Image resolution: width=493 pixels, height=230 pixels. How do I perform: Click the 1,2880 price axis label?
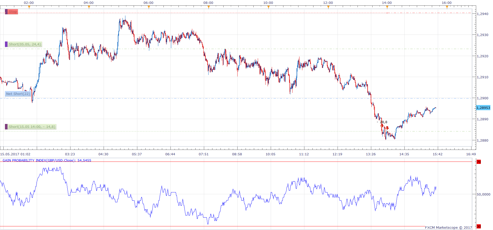point(482,141)
